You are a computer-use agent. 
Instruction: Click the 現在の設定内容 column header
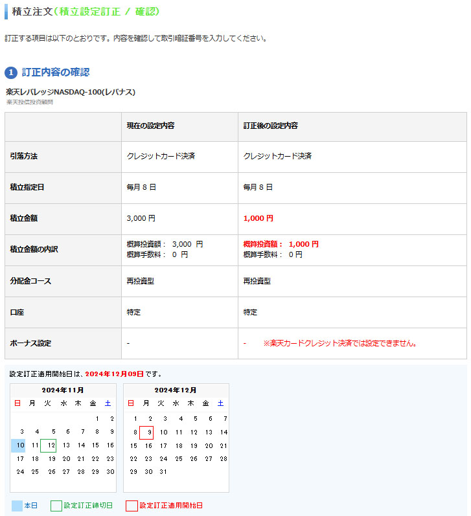coord(150,126)
